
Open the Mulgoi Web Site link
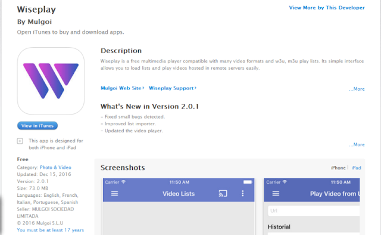122,88
